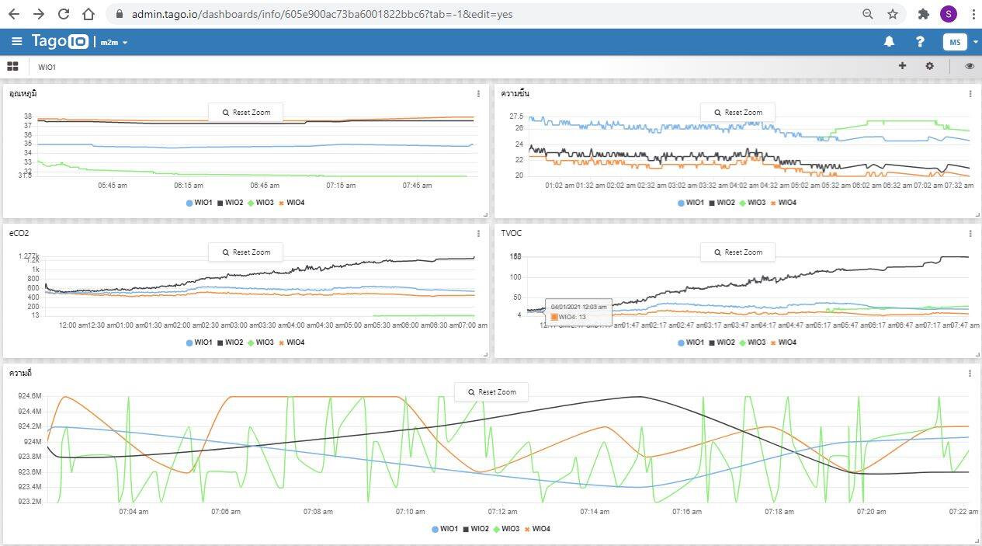This screenshot has height=546, width=982.
Task: Toggle WIO2 series in ความถี่ legend
Action: coord(477,529)
